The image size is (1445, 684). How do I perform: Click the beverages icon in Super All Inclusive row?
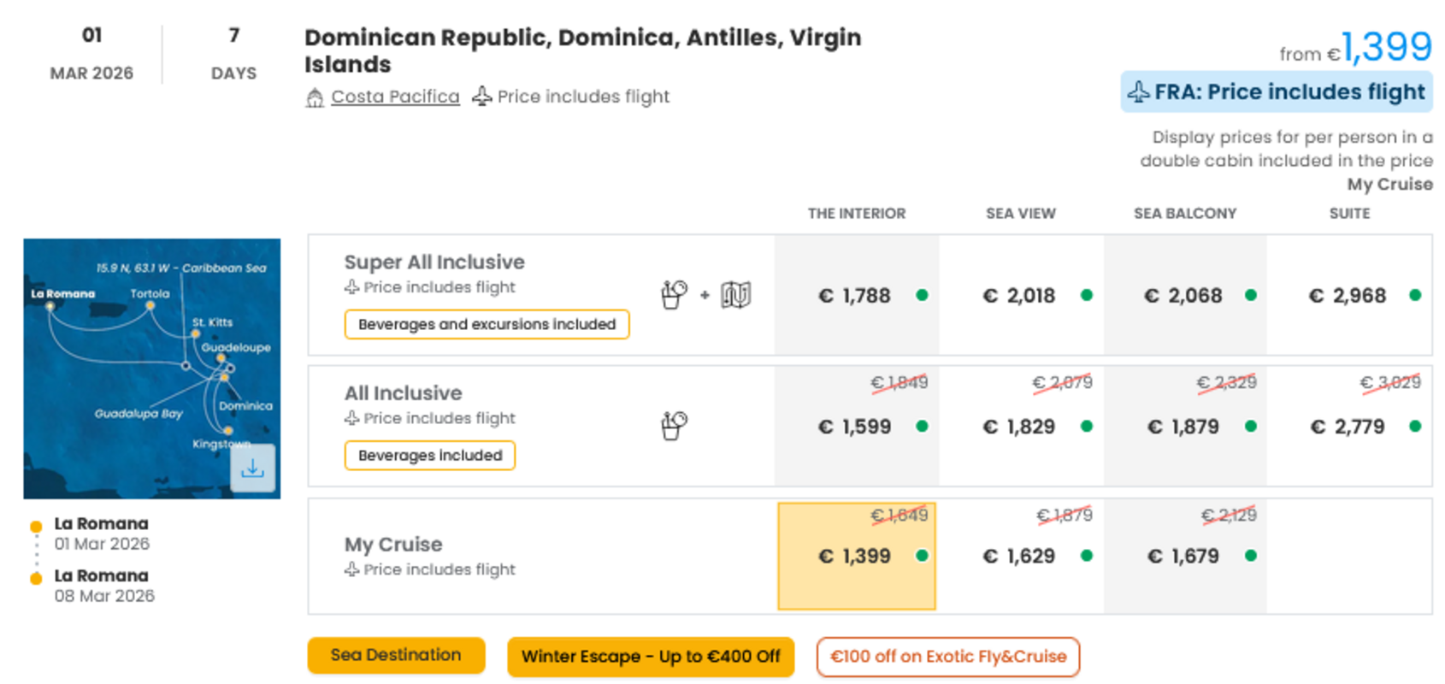pyautogui.click(x=674, y=295)
